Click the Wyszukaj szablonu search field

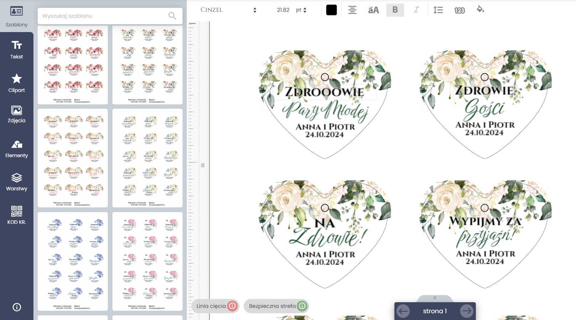pos(103,16)
